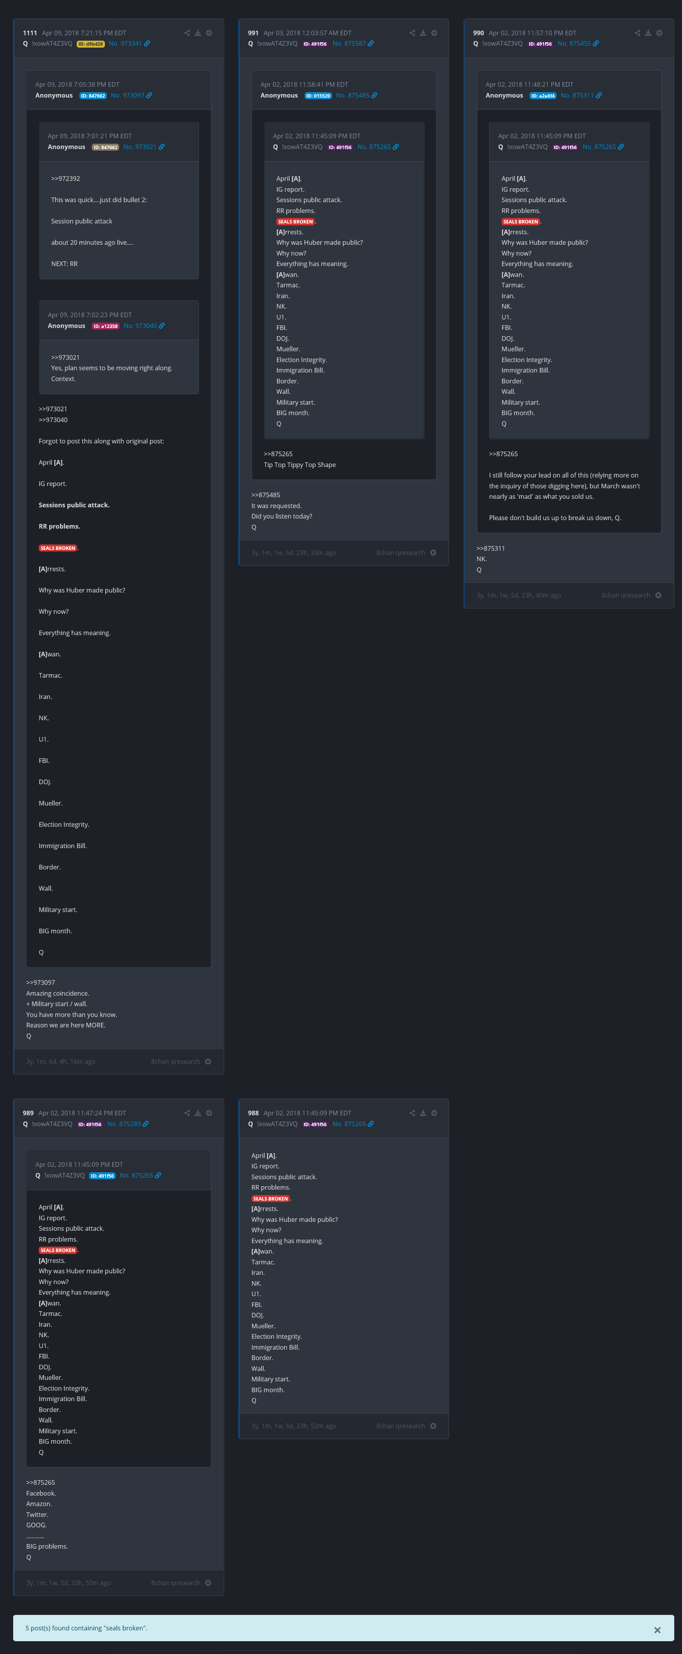Click chain icon beside No. 973341
This screenshot has width=682, height=1654.
click(x=147, y=44)
